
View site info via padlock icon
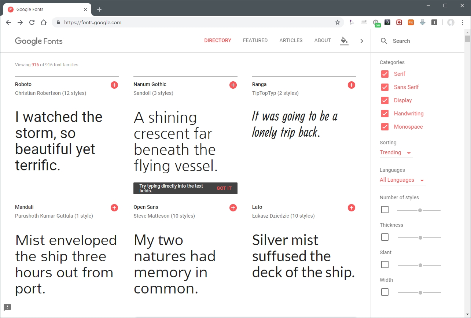pyautogui.click(x=58, y=22)
